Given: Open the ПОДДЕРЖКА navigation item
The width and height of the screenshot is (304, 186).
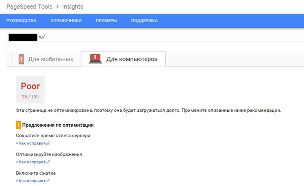Looking at the screenshot, I should pos(144,21).
